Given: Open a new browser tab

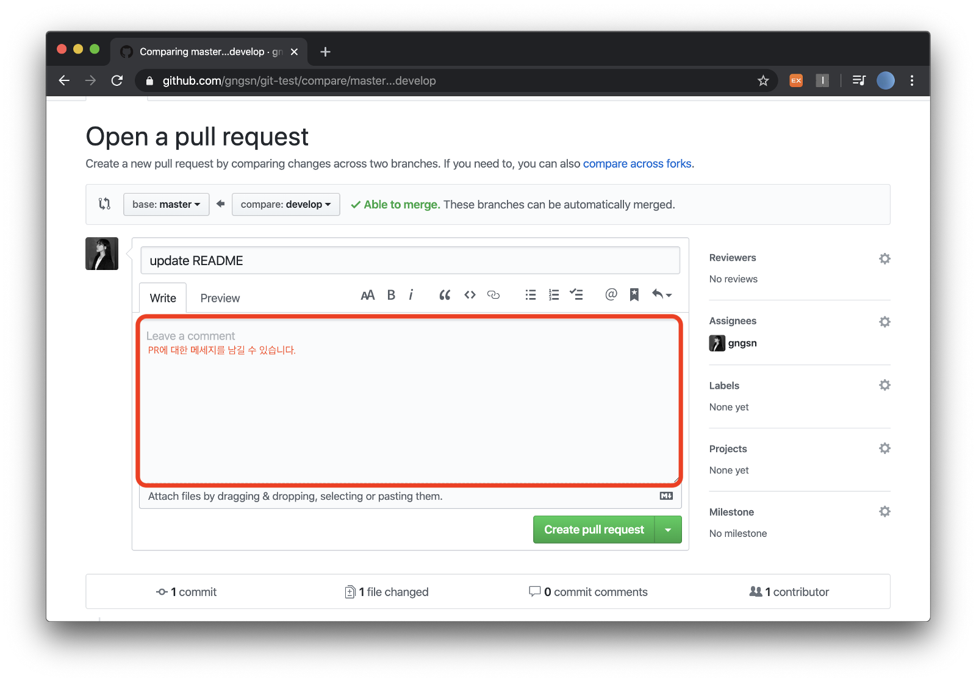Looking at the screenshot, I should coord(325,52).
